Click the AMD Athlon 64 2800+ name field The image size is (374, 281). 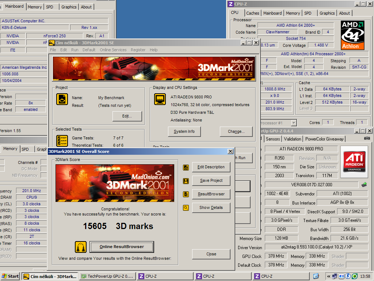(x=295, y=25)
